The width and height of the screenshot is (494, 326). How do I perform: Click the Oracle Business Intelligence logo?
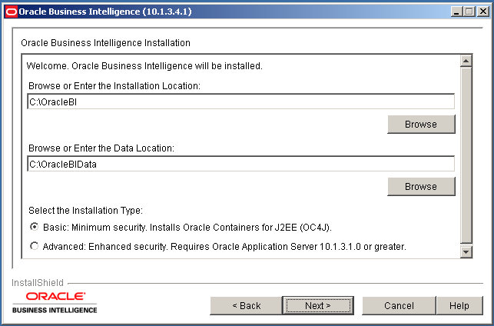pos(55,301)
